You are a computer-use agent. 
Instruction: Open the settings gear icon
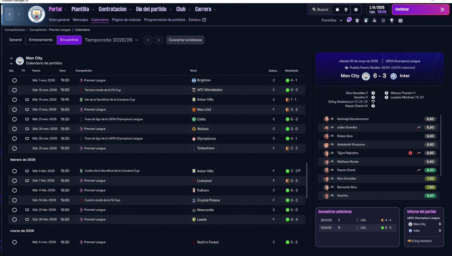(x=356, y=10)
